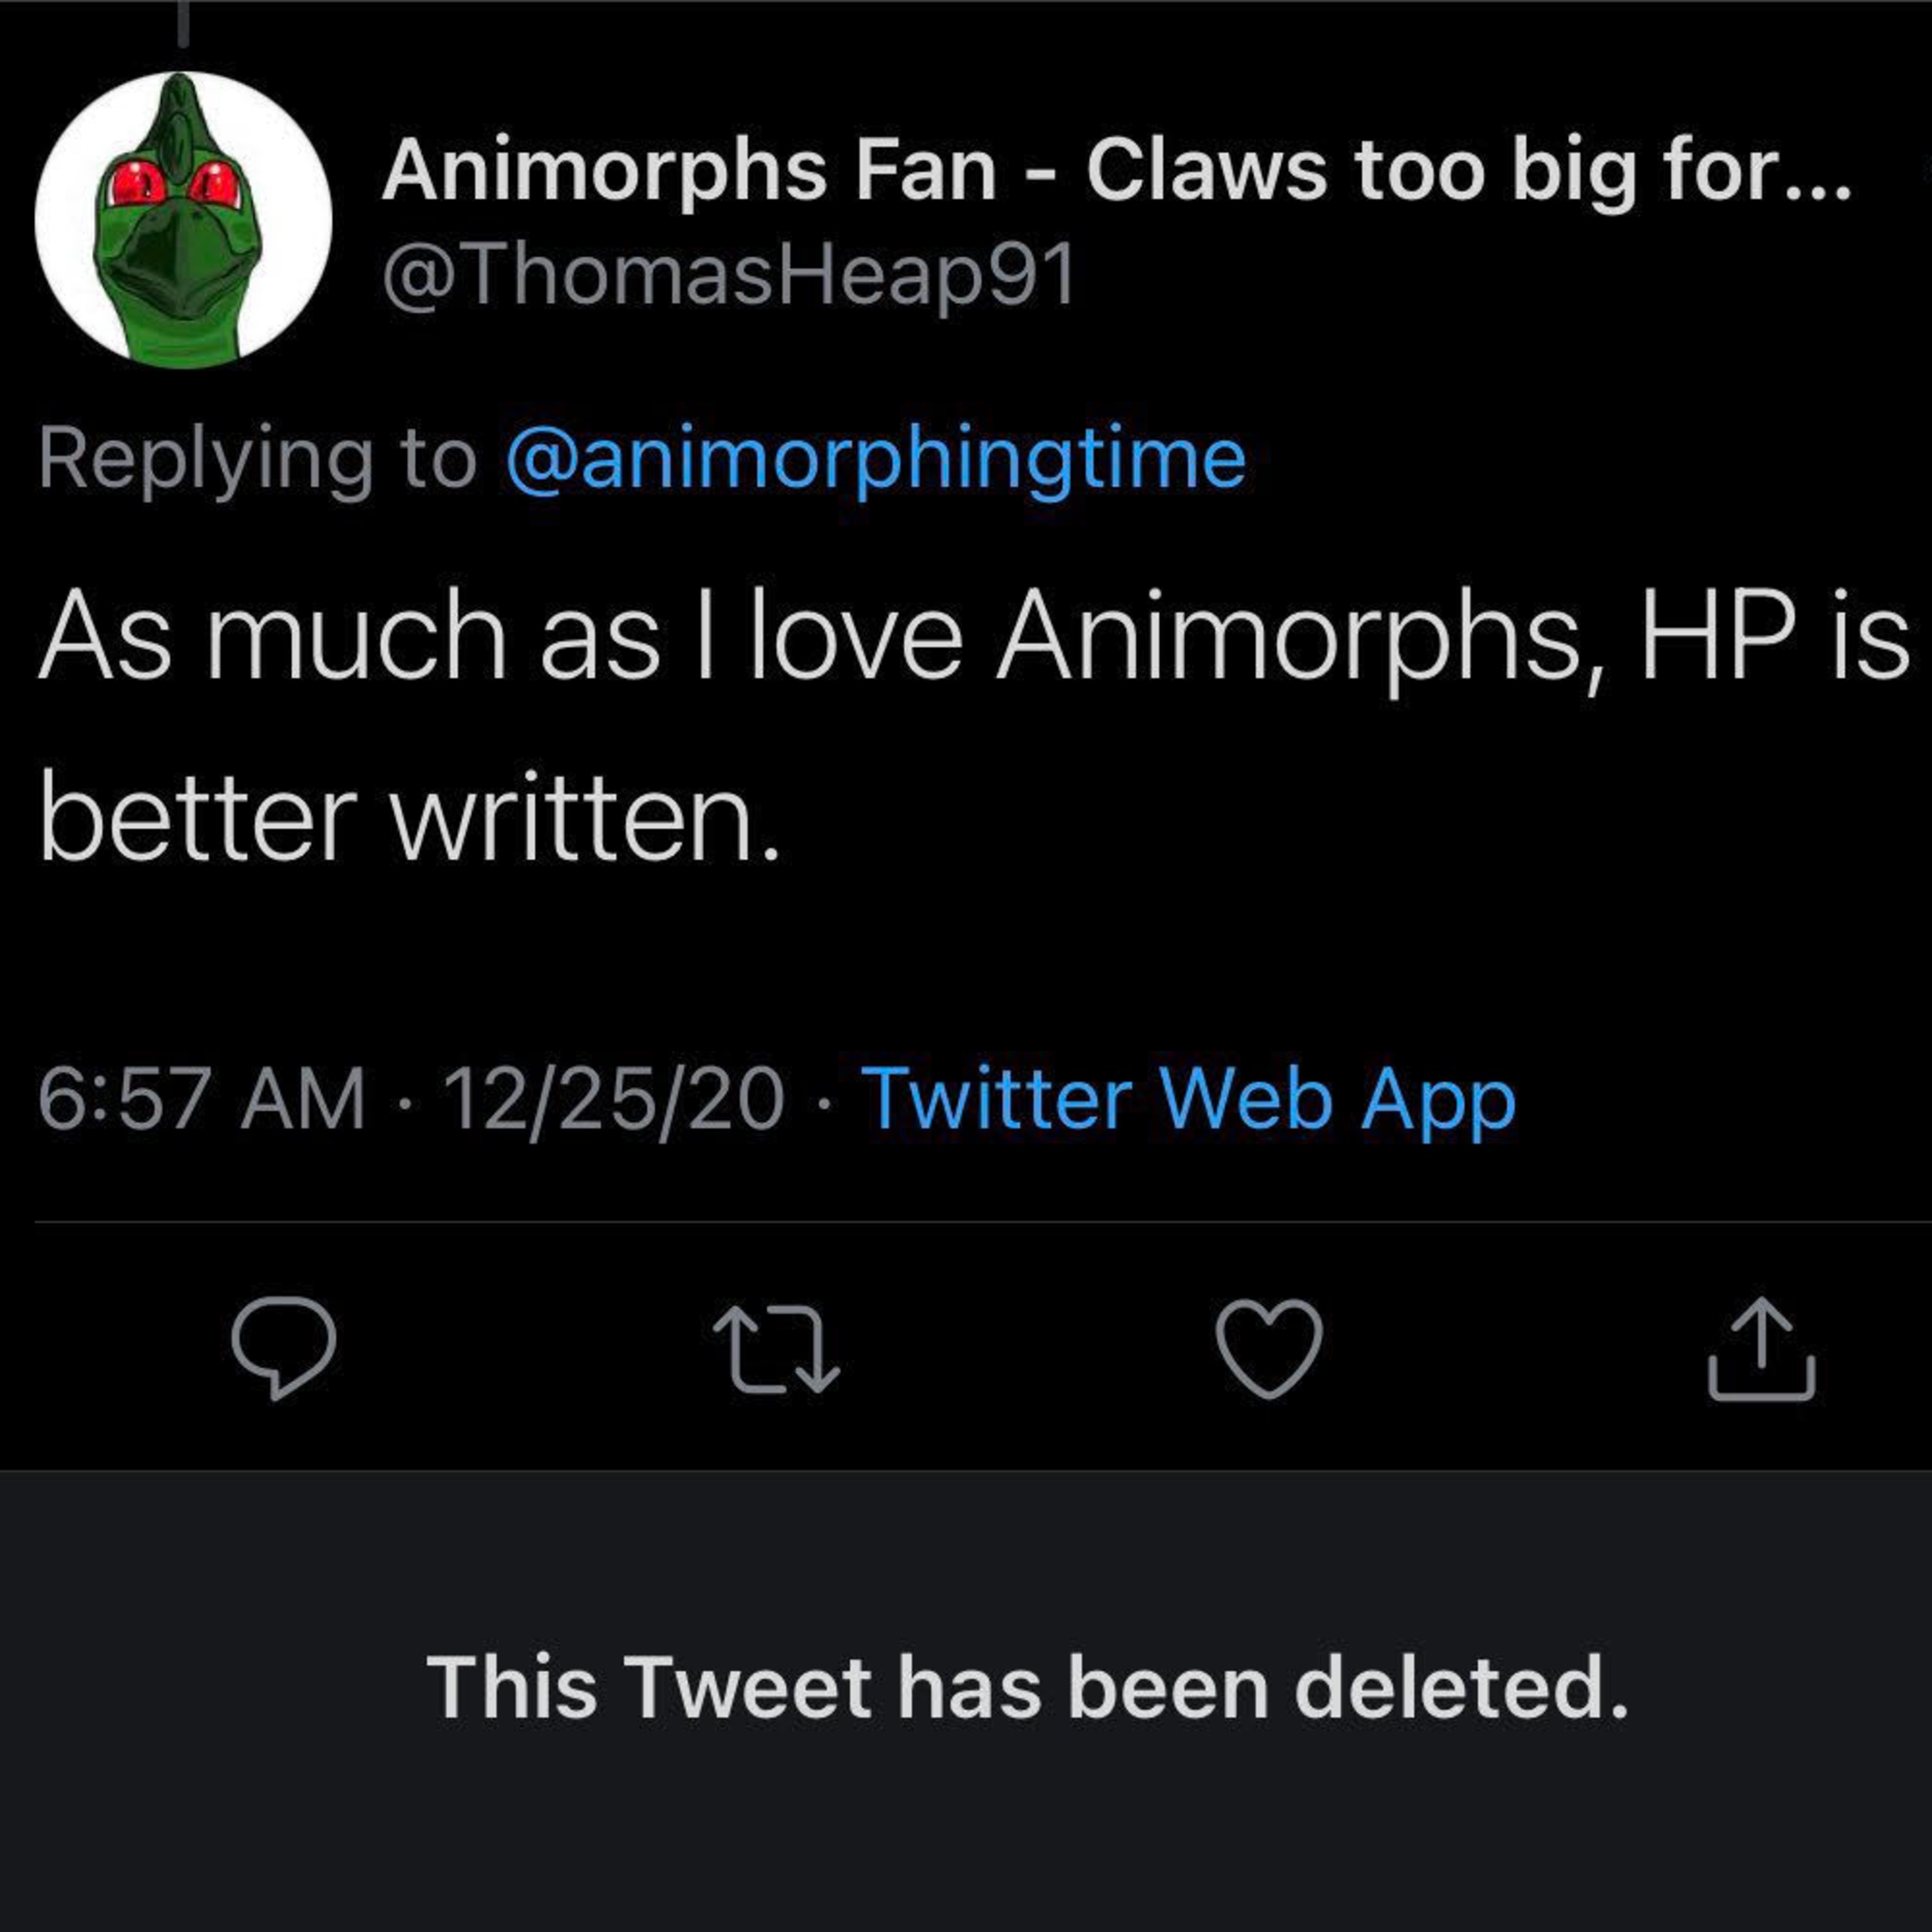Visit the @animorphingtime mention link
This screenshot has height=1932, width=1932.
(x=876, y=459)
